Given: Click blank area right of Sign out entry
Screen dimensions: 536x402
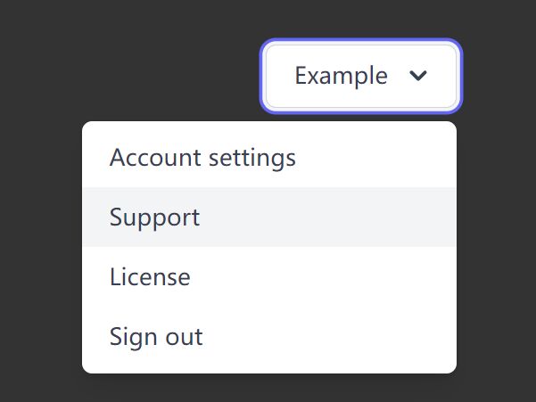Looking at the screenshot, I should click(x=330, y=336).
